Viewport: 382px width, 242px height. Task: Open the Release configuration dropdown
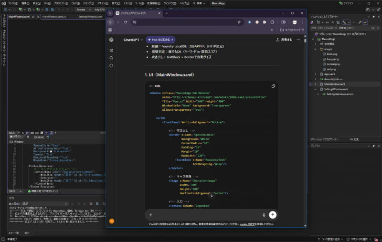pos(83,10)
